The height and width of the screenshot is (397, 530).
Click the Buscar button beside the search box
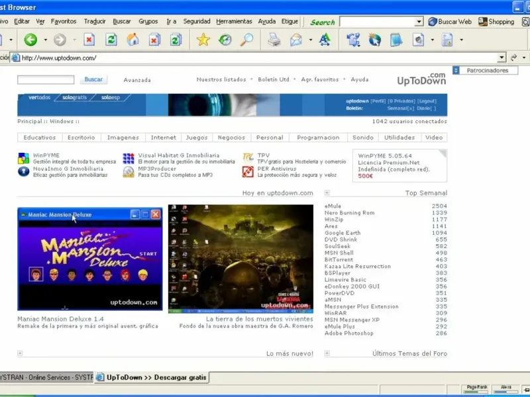click(x=93, y=79)
